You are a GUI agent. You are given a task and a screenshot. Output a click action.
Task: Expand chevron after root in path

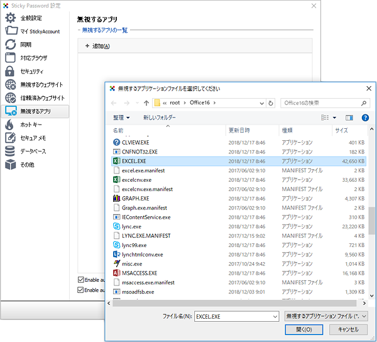click(185, 102)
